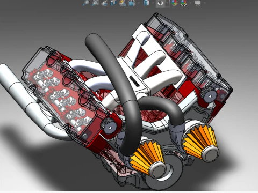The height and width of the screenshot is (193, 258).
Task: Open the View Settings dropdown arrow
Action: click(205, 3)
